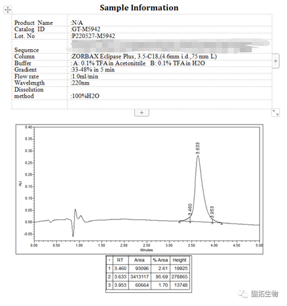The image size is (287, 306).
Task: Click the table move handle icon
Action: [x=8, y=10]
